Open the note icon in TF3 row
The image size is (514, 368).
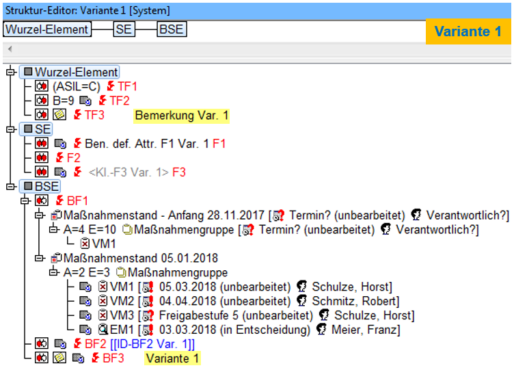tap(59, 115)
